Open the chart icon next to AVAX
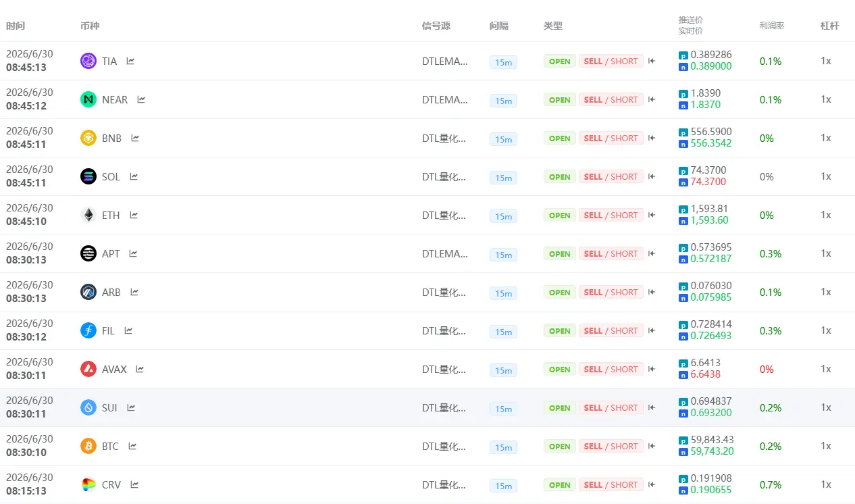Image resolution: width=855 pixels, height=504 pixels. point(140,369)
